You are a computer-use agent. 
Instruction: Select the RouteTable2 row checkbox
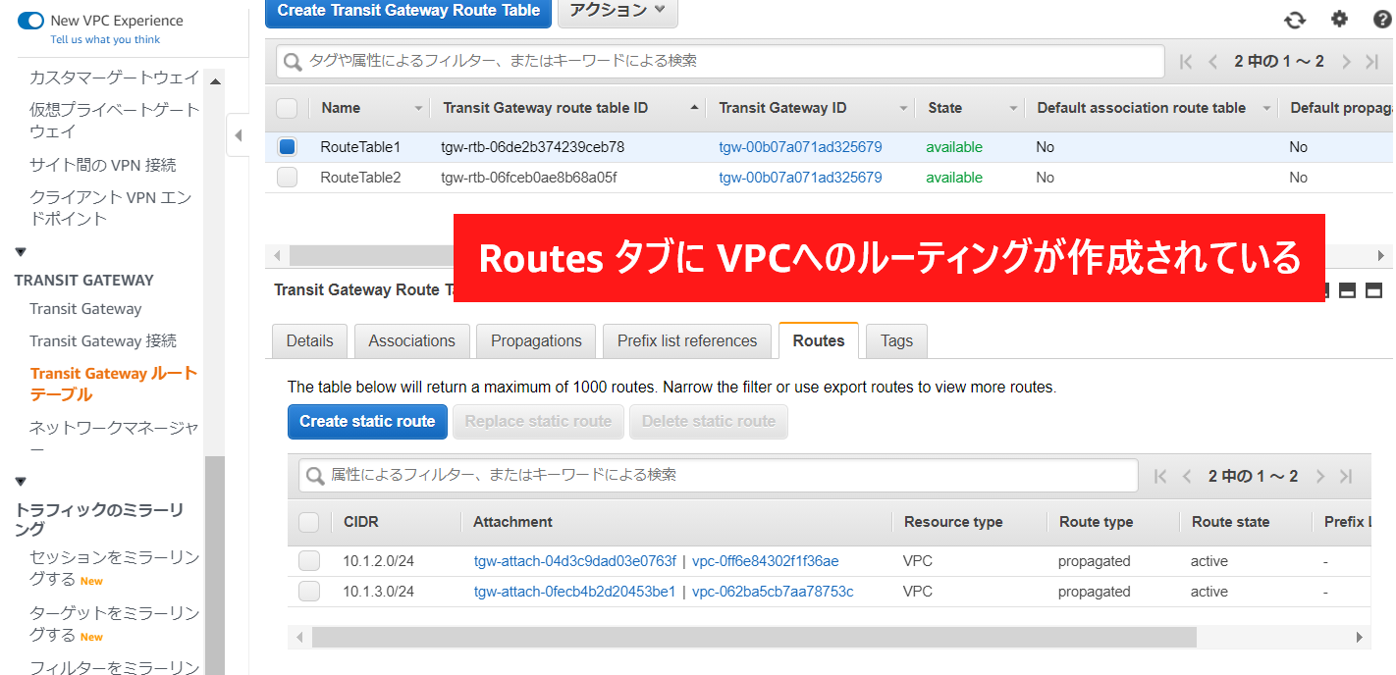[287, 178]
